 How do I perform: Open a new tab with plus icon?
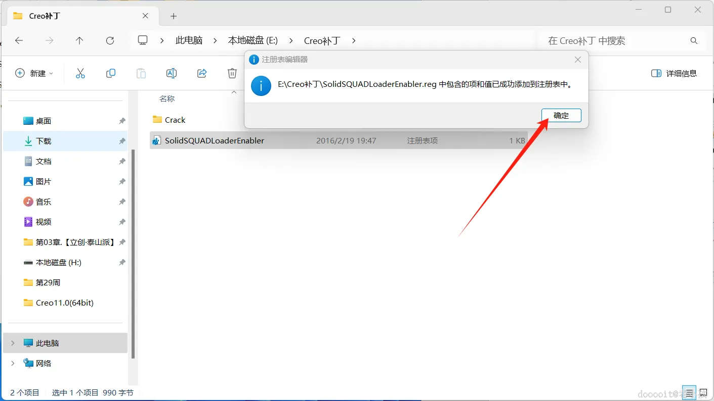coord(174,16)
